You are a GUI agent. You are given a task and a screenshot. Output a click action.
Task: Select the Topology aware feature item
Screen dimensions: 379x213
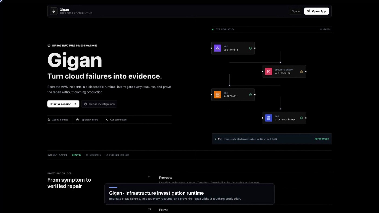click(87, 120)
